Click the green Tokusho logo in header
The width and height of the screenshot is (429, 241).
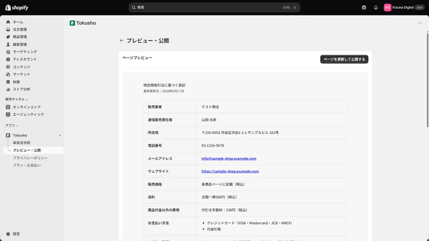[72, 23]
